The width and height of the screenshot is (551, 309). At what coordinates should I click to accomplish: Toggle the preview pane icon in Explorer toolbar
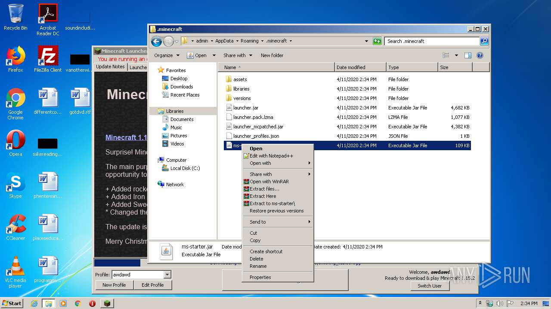(468, 55)
